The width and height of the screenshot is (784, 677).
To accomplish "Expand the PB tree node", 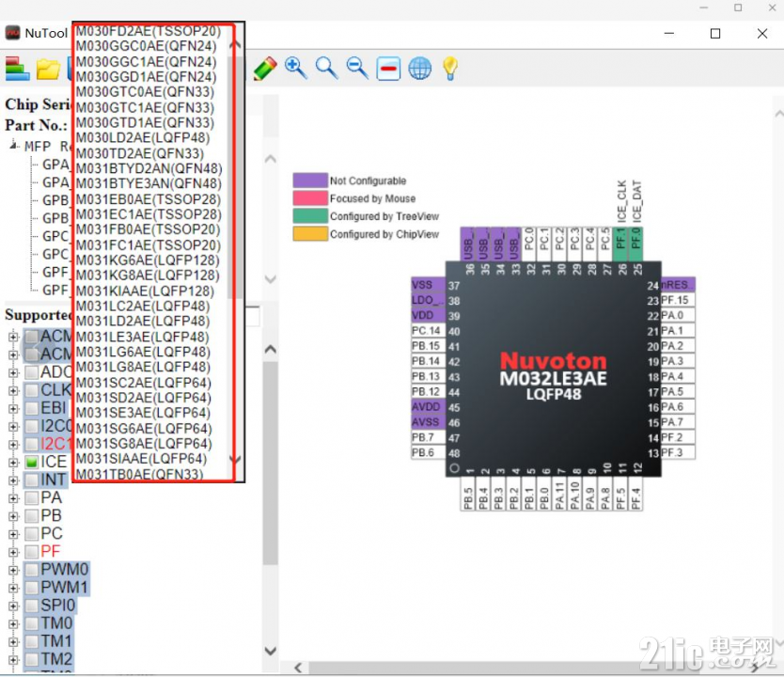I will 13,516.
